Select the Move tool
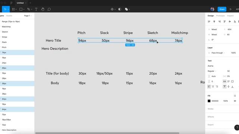The height and width of the screenshot is (134, 239). 5,9
